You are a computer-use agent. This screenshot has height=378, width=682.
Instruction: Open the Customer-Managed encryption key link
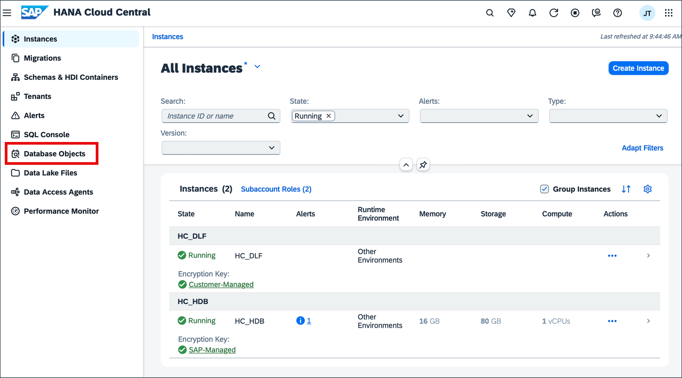[x=221, y=285]
